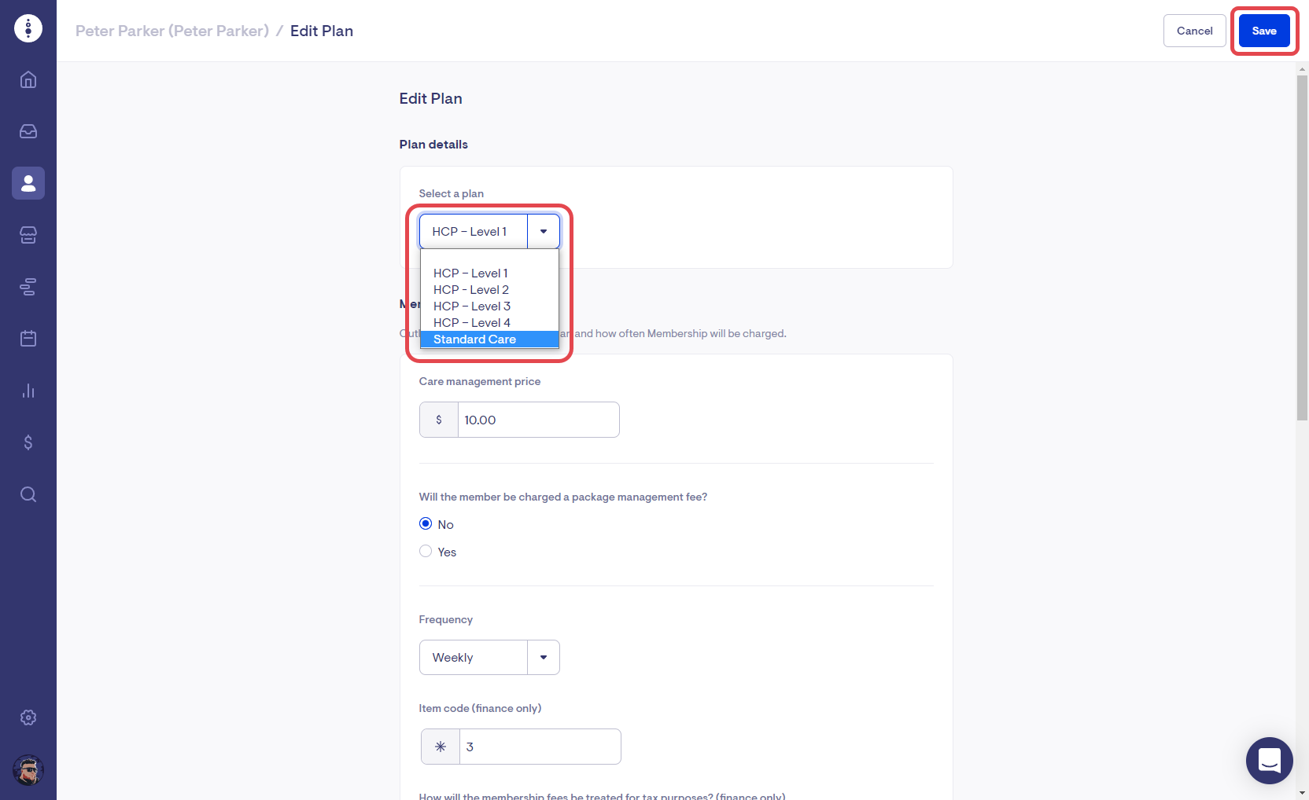Collapse the Select a plan dropdown arrow

tap(544, 232)
